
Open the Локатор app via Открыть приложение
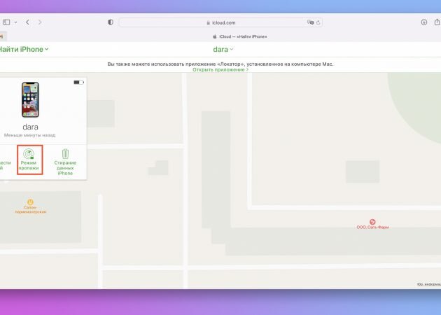point(220,69)
